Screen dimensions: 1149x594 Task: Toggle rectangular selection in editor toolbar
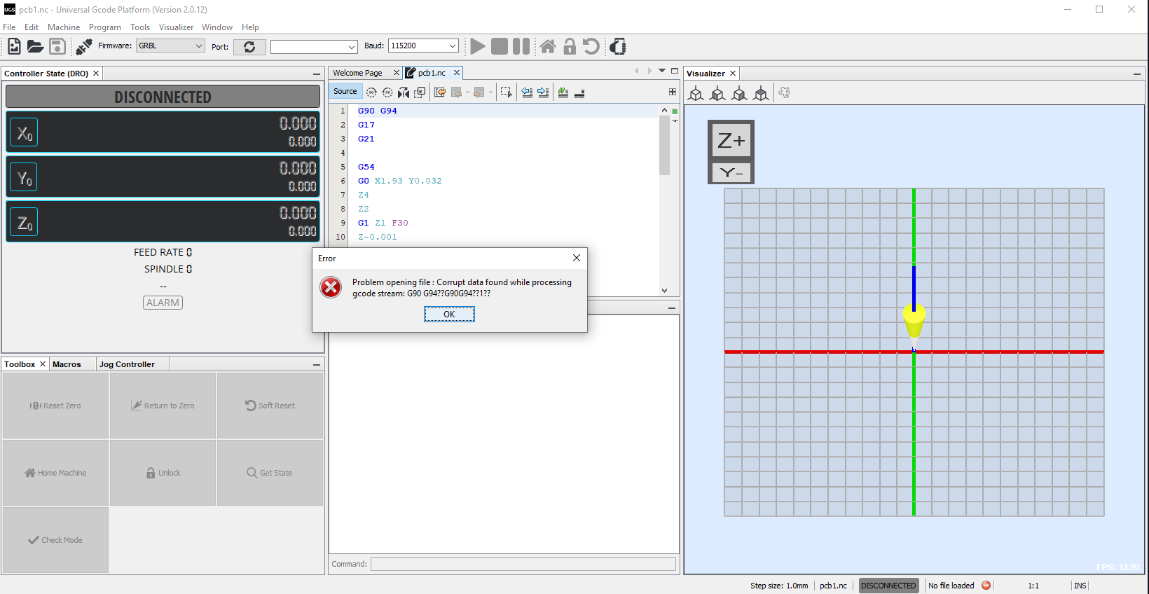coord(506,92)
